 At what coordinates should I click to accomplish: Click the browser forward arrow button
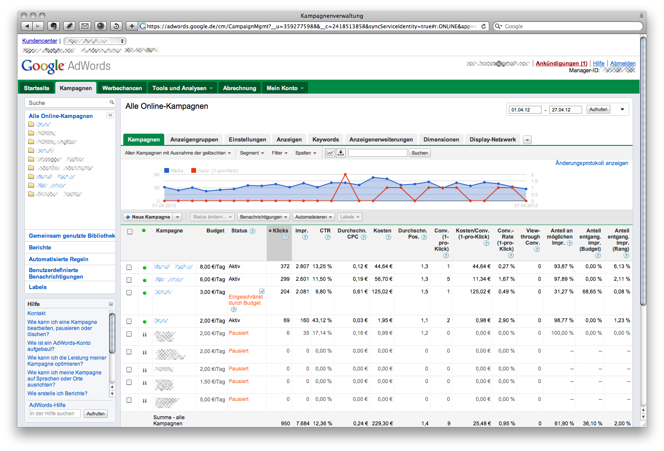pos(38,26)
